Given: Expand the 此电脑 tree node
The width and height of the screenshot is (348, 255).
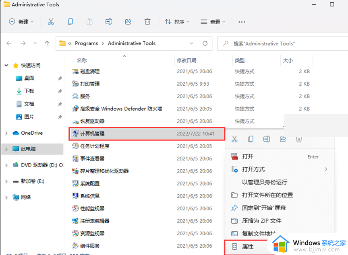Looking at the screenshot, I should 6,149.
